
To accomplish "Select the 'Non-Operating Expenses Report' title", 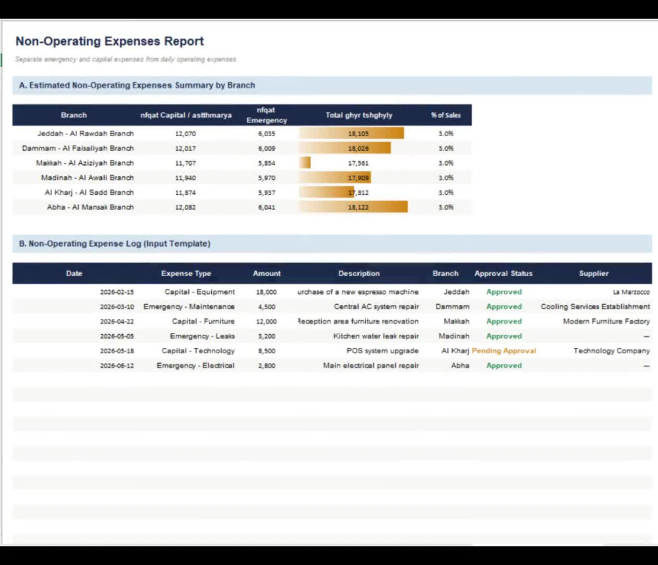I will click(109, 41).
